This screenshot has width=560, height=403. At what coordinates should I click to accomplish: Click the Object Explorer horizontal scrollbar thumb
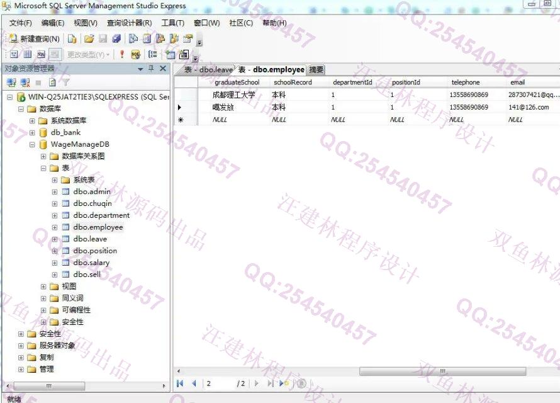tap(49, 386)
